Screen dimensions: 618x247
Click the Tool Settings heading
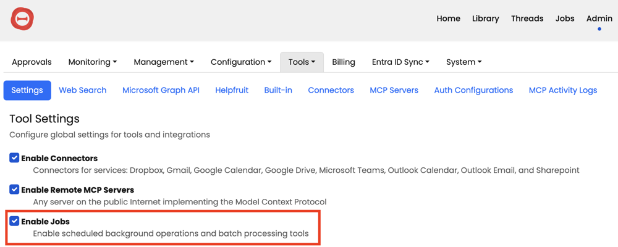tap(44, 119)
